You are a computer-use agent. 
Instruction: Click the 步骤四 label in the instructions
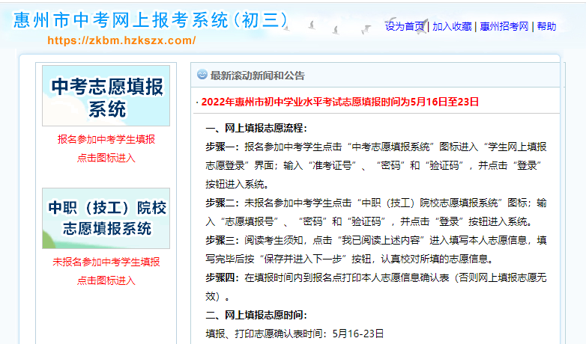(223, 277)
